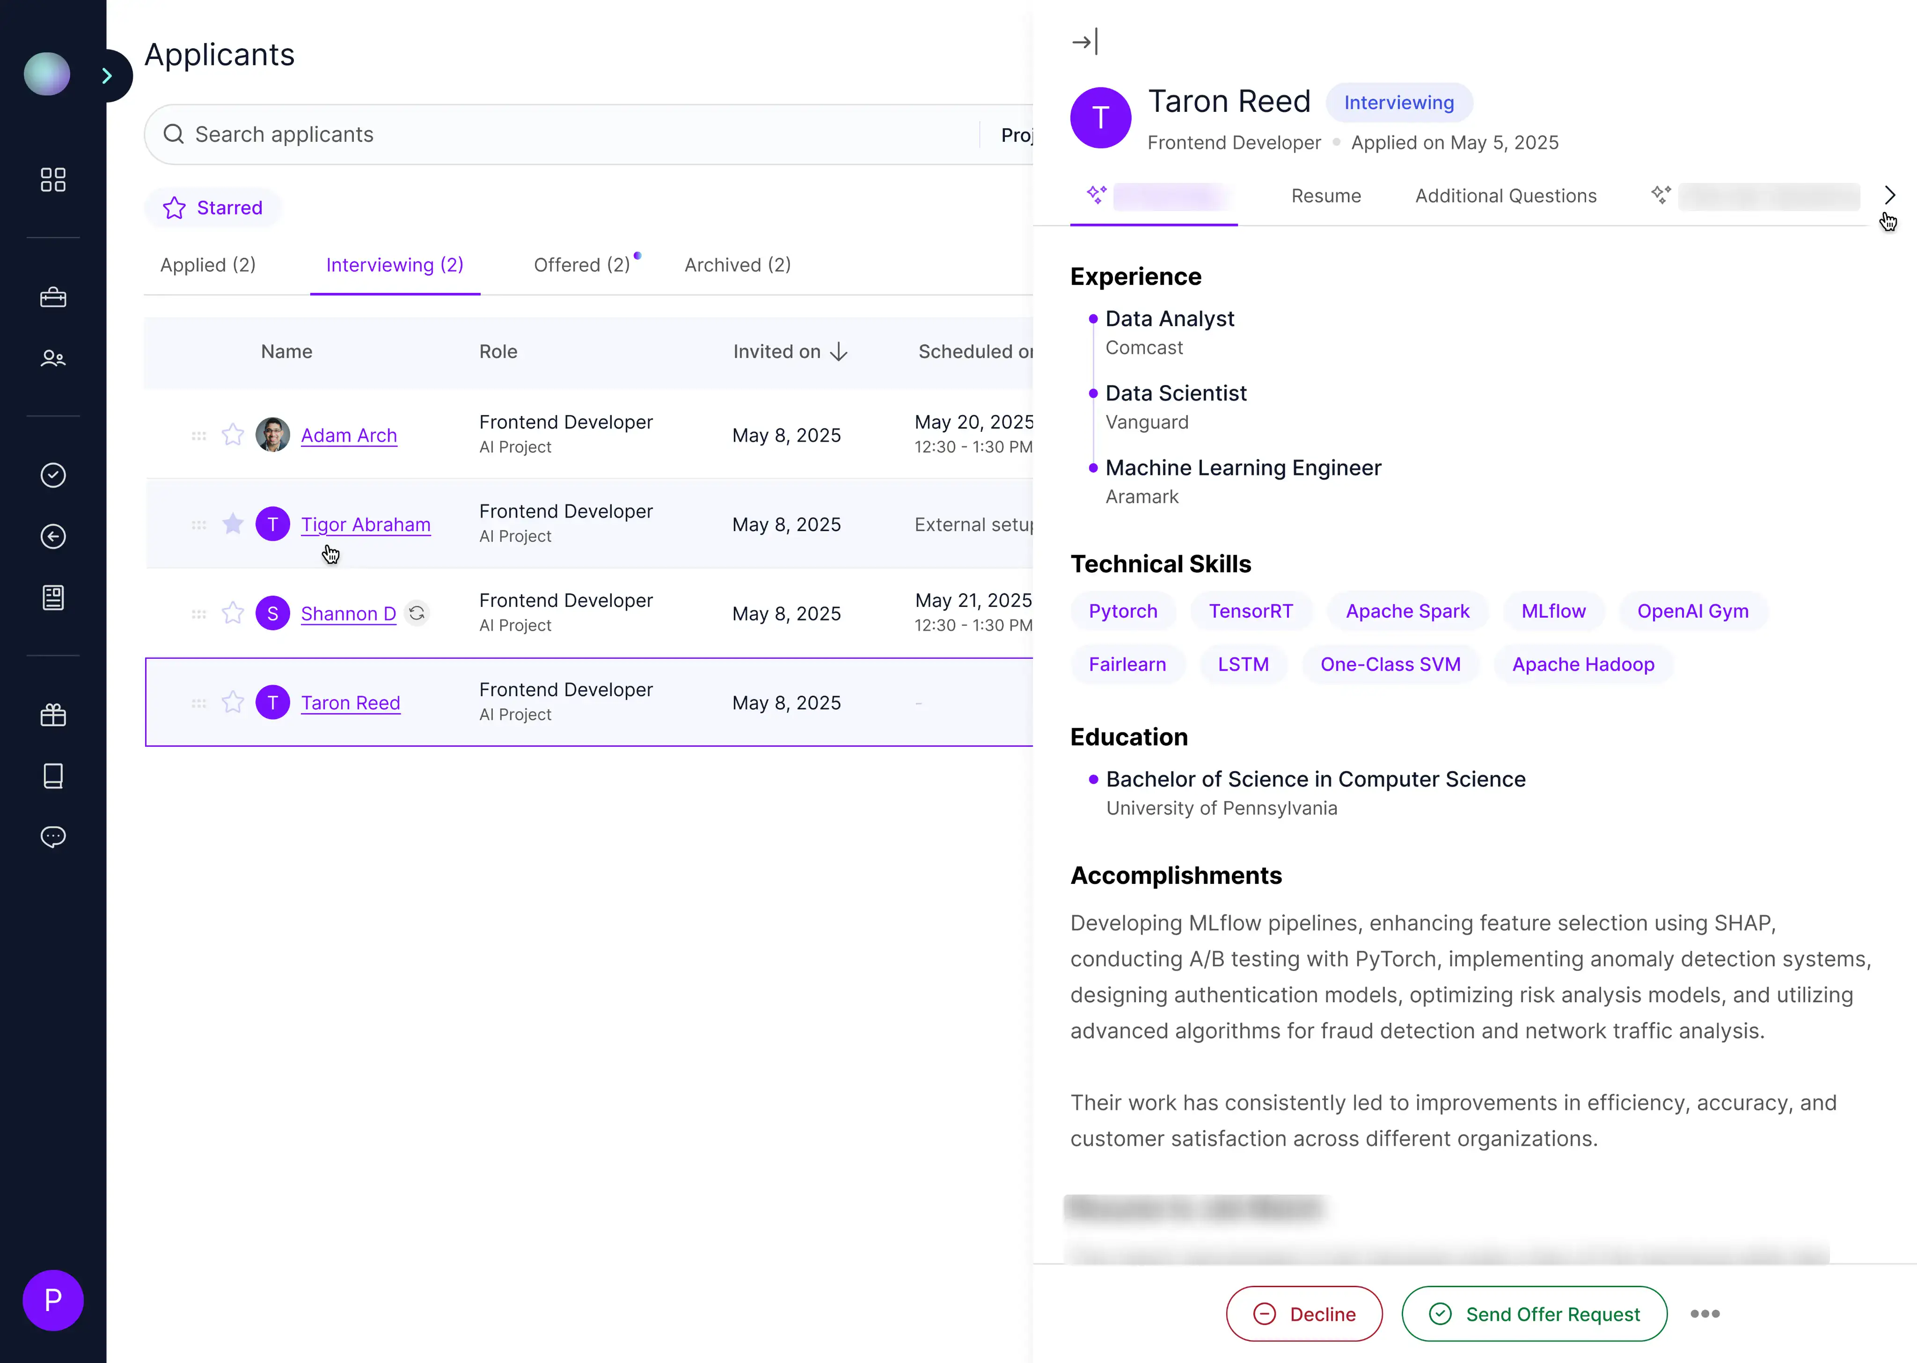Open the people applicants icon in sidebar
The image size is (1917, 1363).
click(53, 358)
